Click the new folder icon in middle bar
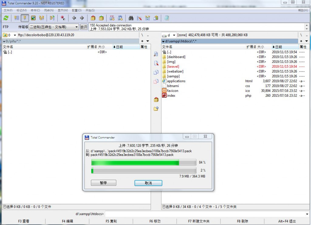Screen dimensions: 311x225 pyautogui.click(x=156, y=109)
